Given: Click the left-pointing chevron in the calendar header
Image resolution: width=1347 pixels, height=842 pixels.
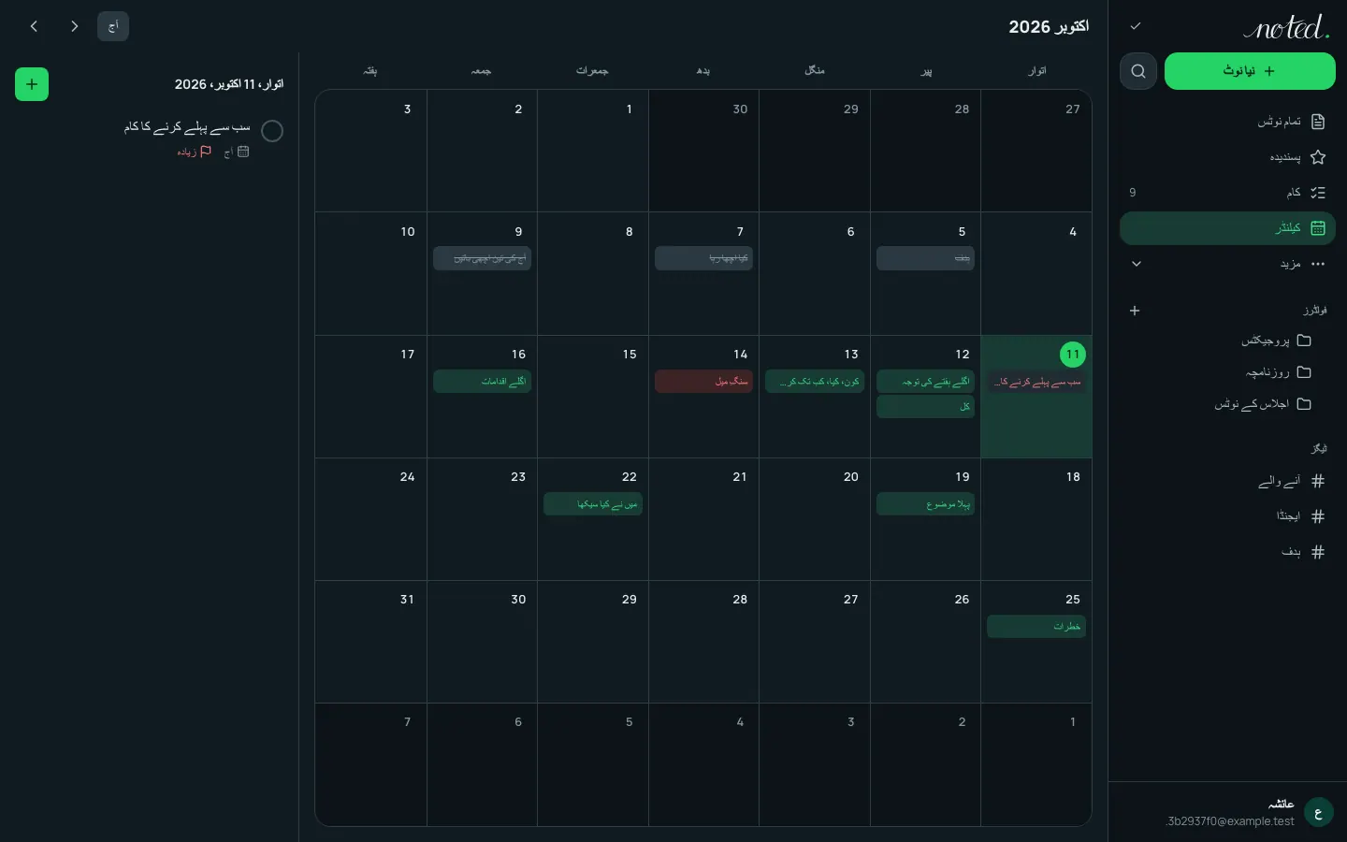Looking at the screenshot, I should pos(34,26).
